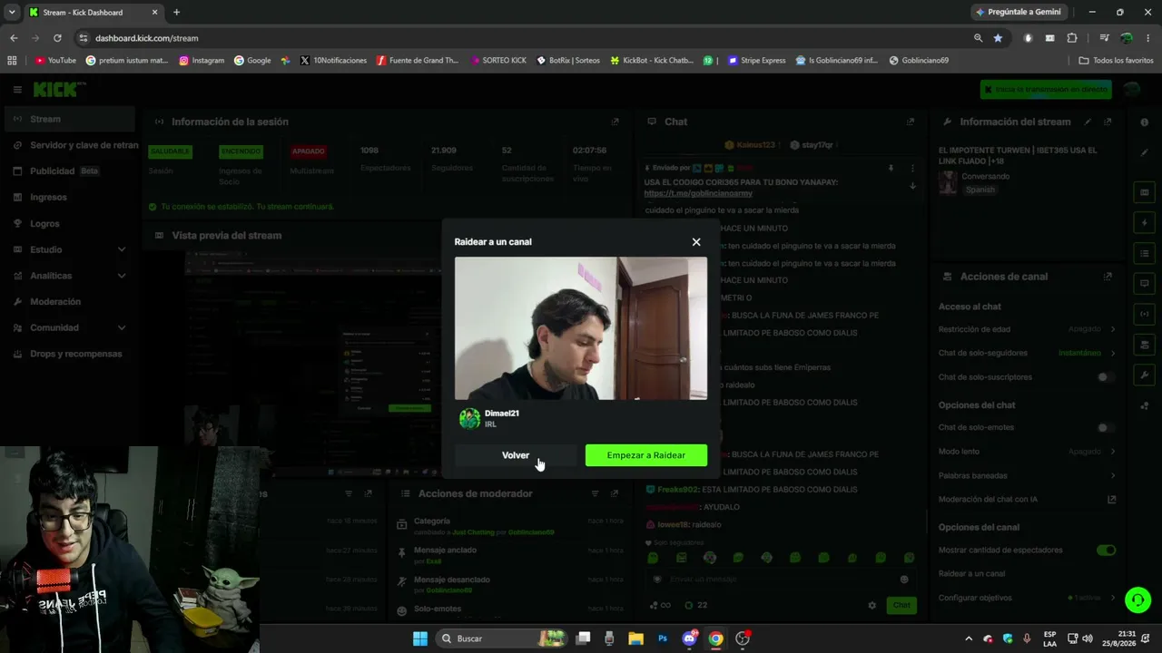Collapse pinned message with the down arrow
The image size is (1162, 653).
pos(912,186)
